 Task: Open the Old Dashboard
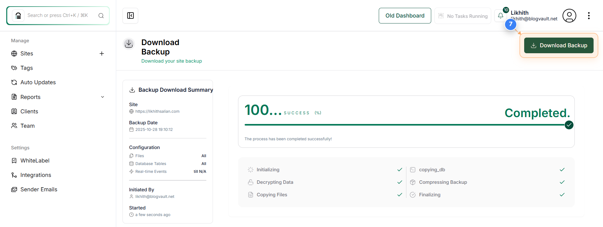coord(405,16)
